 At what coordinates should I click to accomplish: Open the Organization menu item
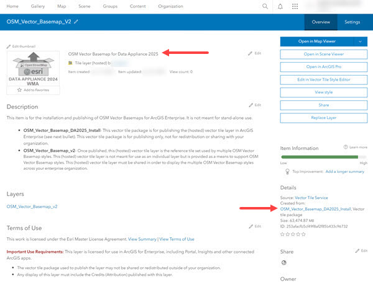(x=170, y=6)
